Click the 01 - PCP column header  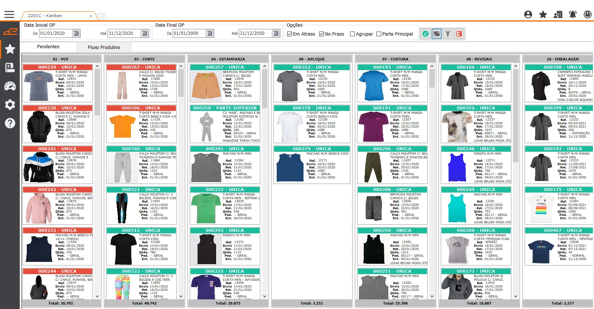coord(61,59)
